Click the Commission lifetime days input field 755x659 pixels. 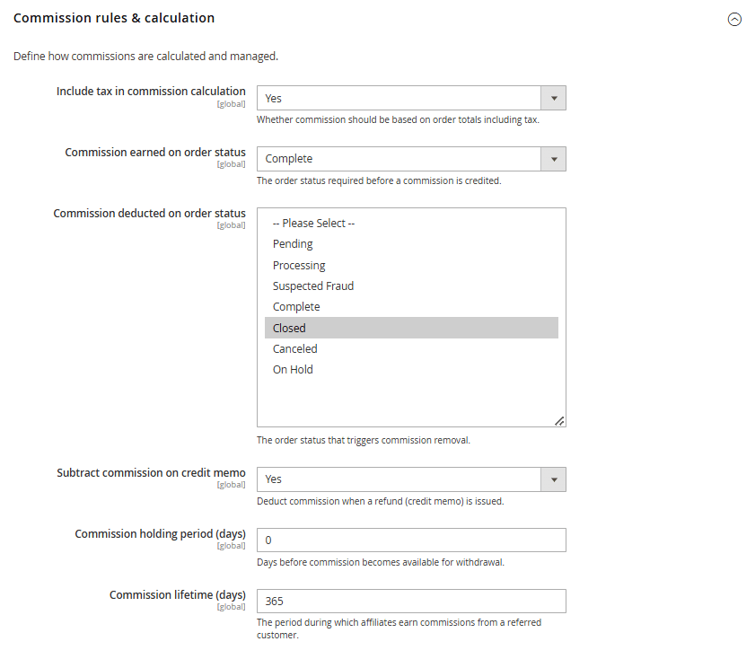click(x=411, y=601)
